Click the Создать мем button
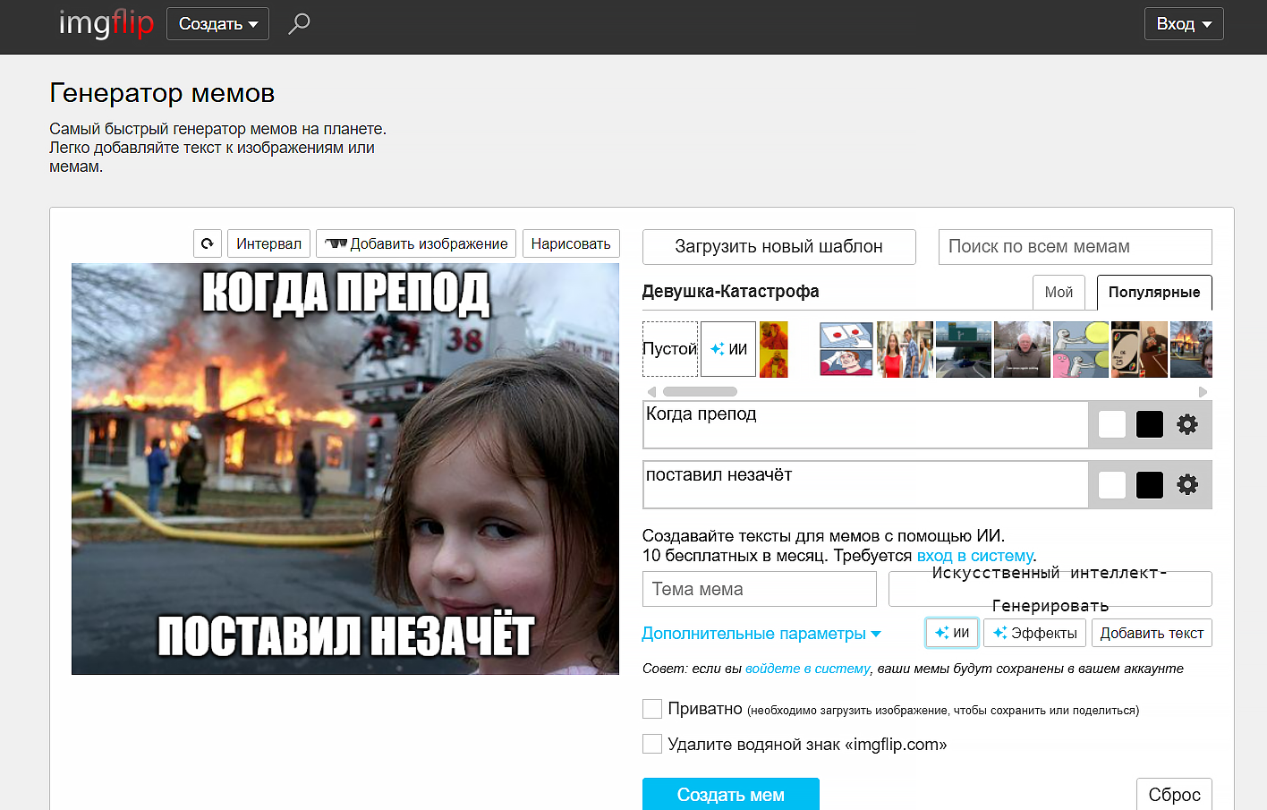Viewport: 1267px width, 810px height. 731,795
